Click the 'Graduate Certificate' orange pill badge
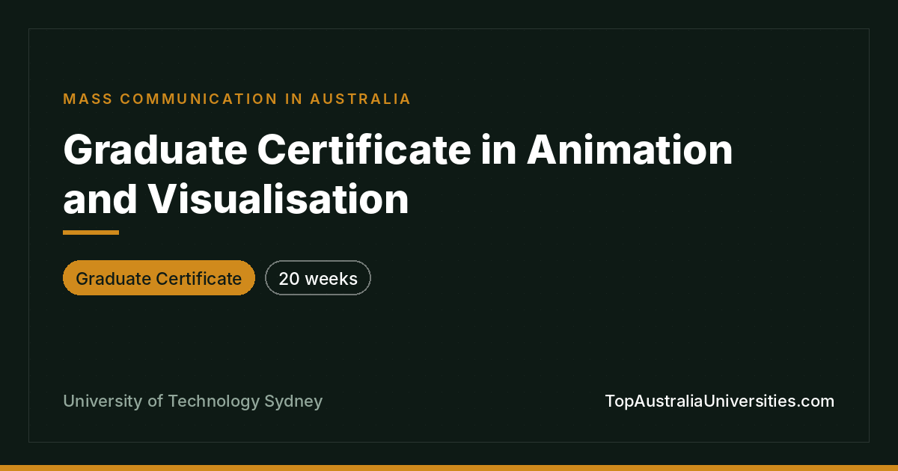 tap(159, 278)
